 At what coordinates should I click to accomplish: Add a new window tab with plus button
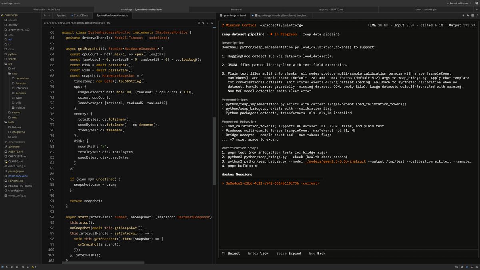coord(476,9)
